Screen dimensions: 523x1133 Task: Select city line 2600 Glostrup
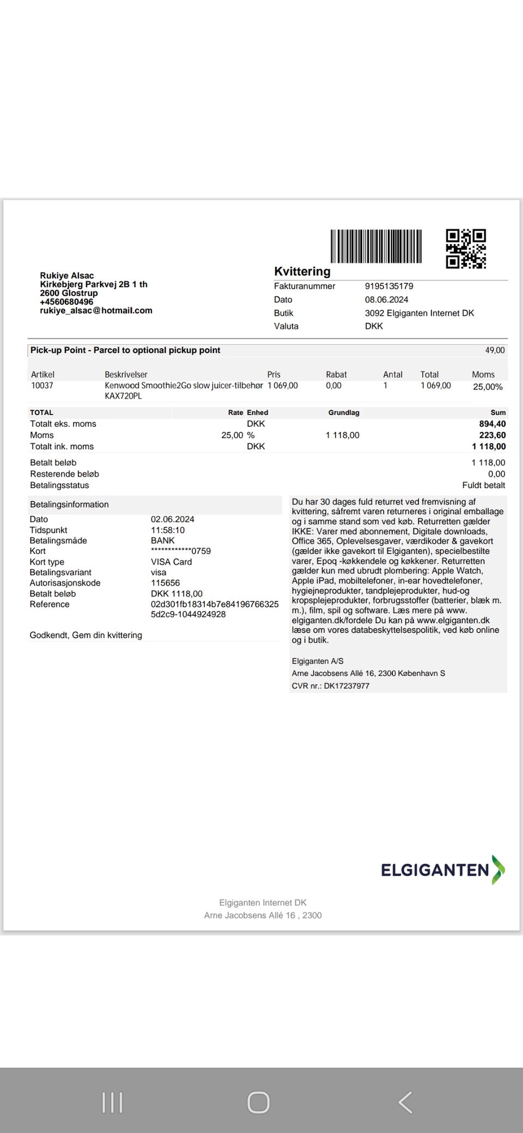click(x=69, y=293)
